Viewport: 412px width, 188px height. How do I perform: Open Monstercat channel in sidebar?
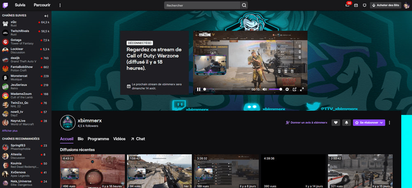[26, 78]
